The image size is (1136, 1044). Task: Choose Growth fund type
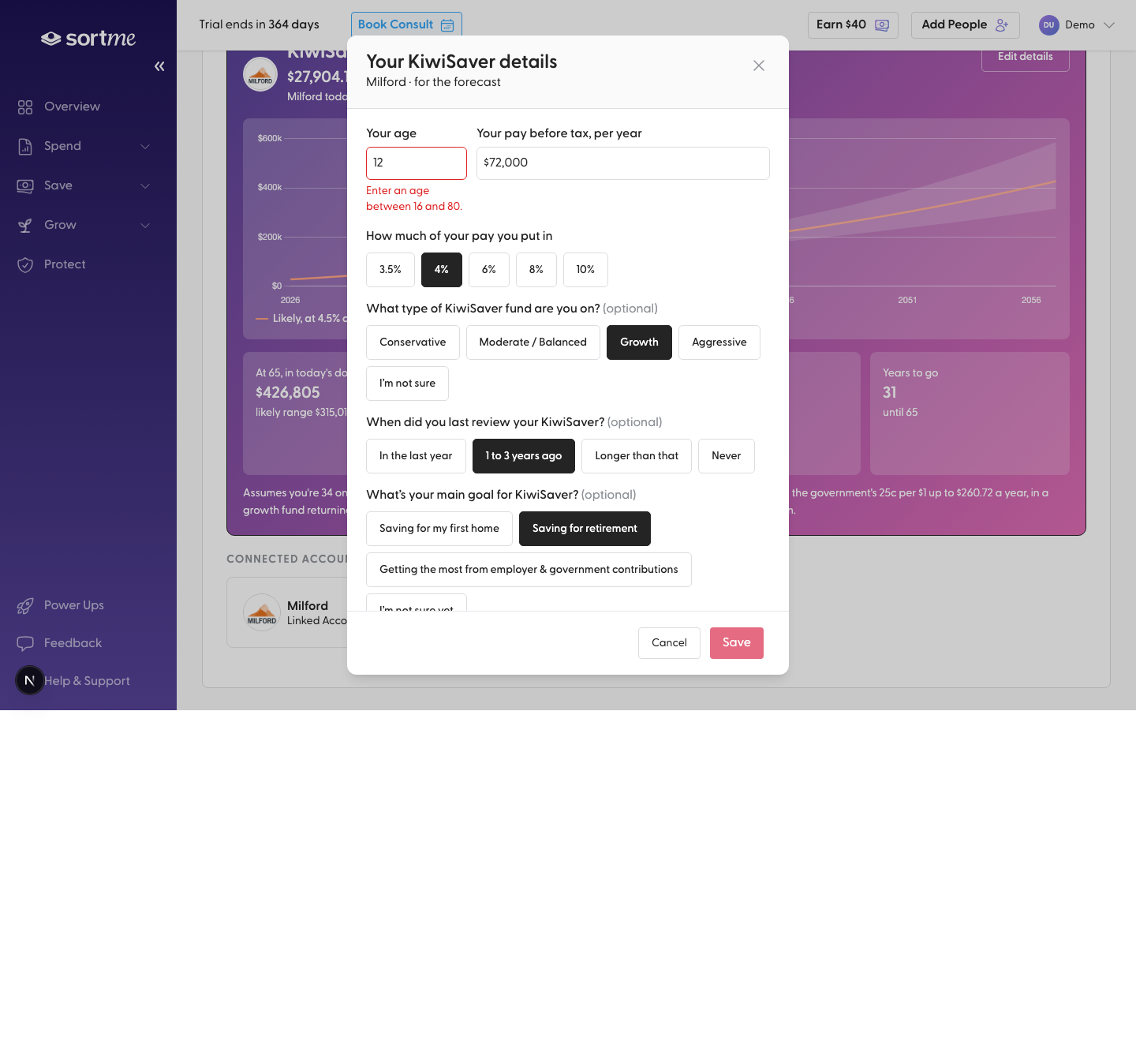coord(639,342)
